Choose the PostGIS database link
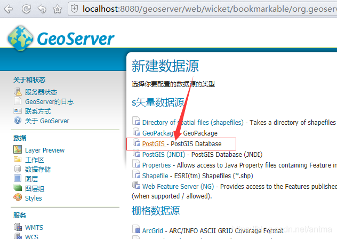The height and width of the screenshot is (239, 337). coord(154,144)
